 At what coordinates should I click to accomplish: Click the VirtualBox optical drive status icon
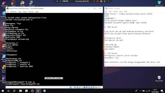[x=73, y=87]
